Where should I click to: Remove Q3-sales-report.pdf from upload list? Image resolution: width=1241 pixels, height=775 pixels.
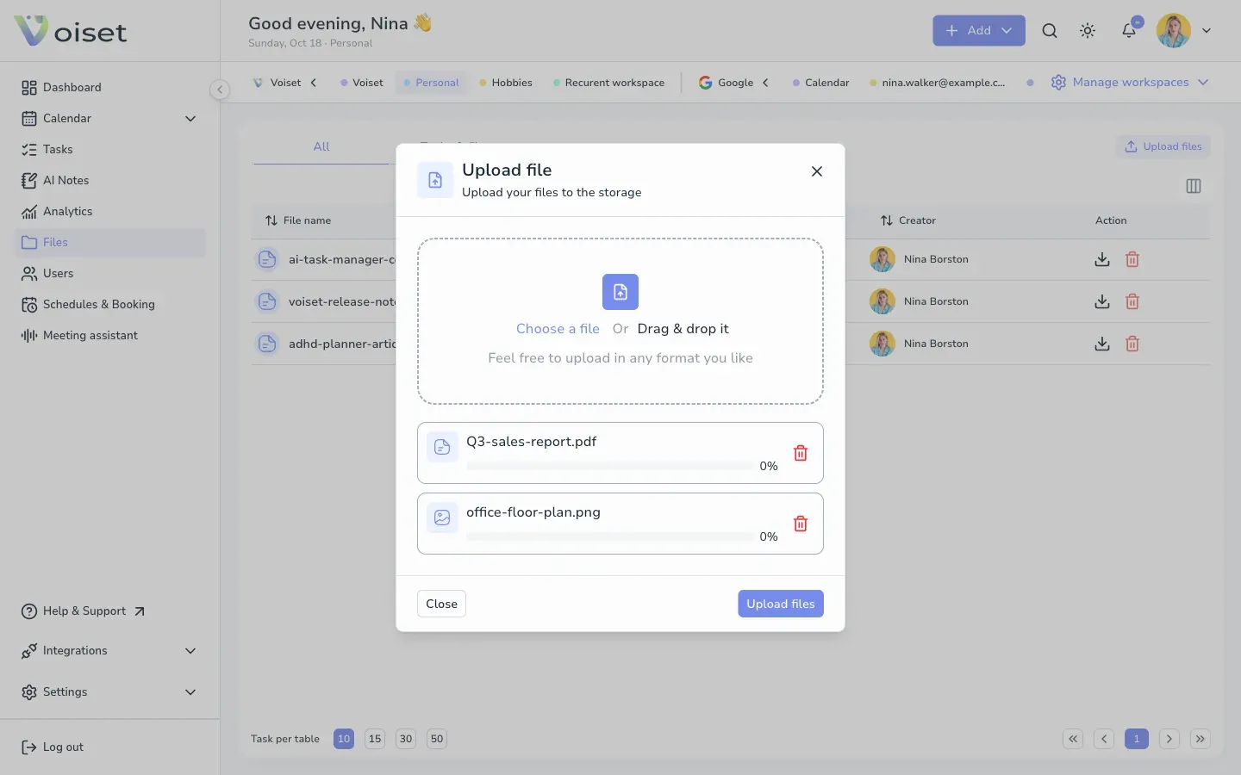point(801,453)
